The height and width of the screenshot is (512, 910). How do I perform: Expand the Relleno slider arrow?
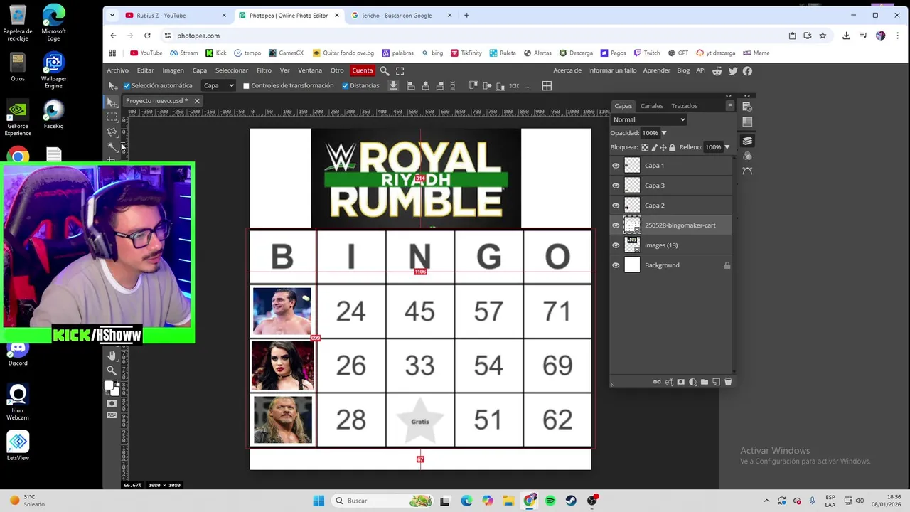[x=727, y=147]
